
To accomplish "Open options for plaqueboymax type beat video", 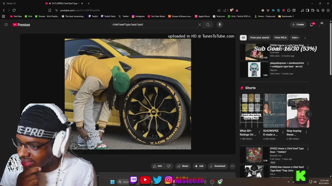I will click(308, 64).
